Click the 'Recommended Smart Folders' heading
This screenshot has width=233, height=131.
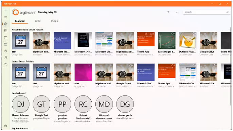point(28,29)
